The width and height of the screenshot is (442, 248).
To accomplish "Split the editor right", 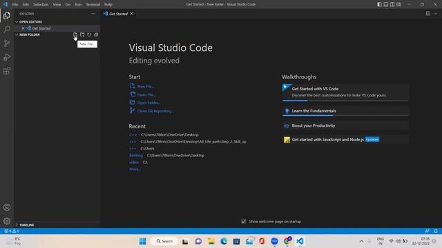I will [428, 14].
